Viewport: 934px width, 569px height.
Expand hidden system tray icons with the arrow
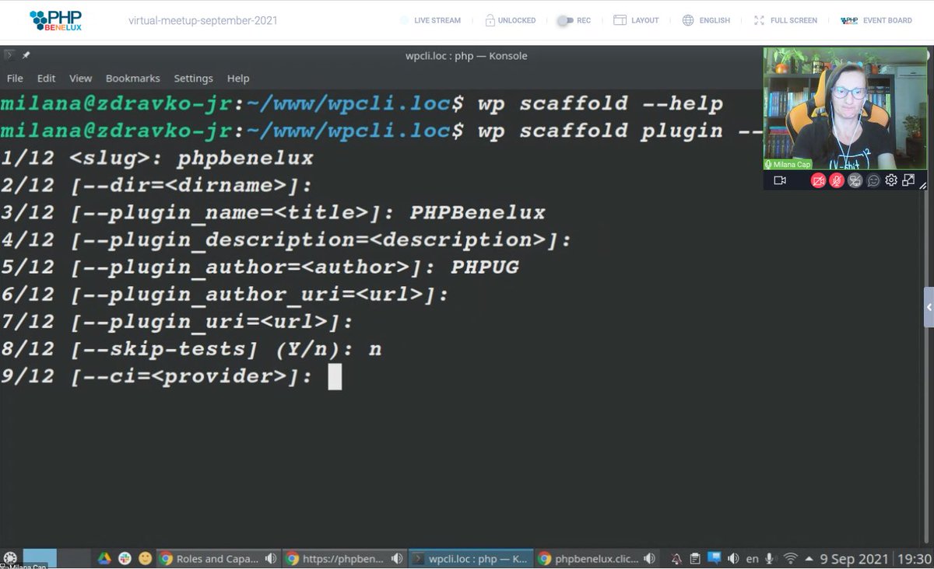point(809,558)
